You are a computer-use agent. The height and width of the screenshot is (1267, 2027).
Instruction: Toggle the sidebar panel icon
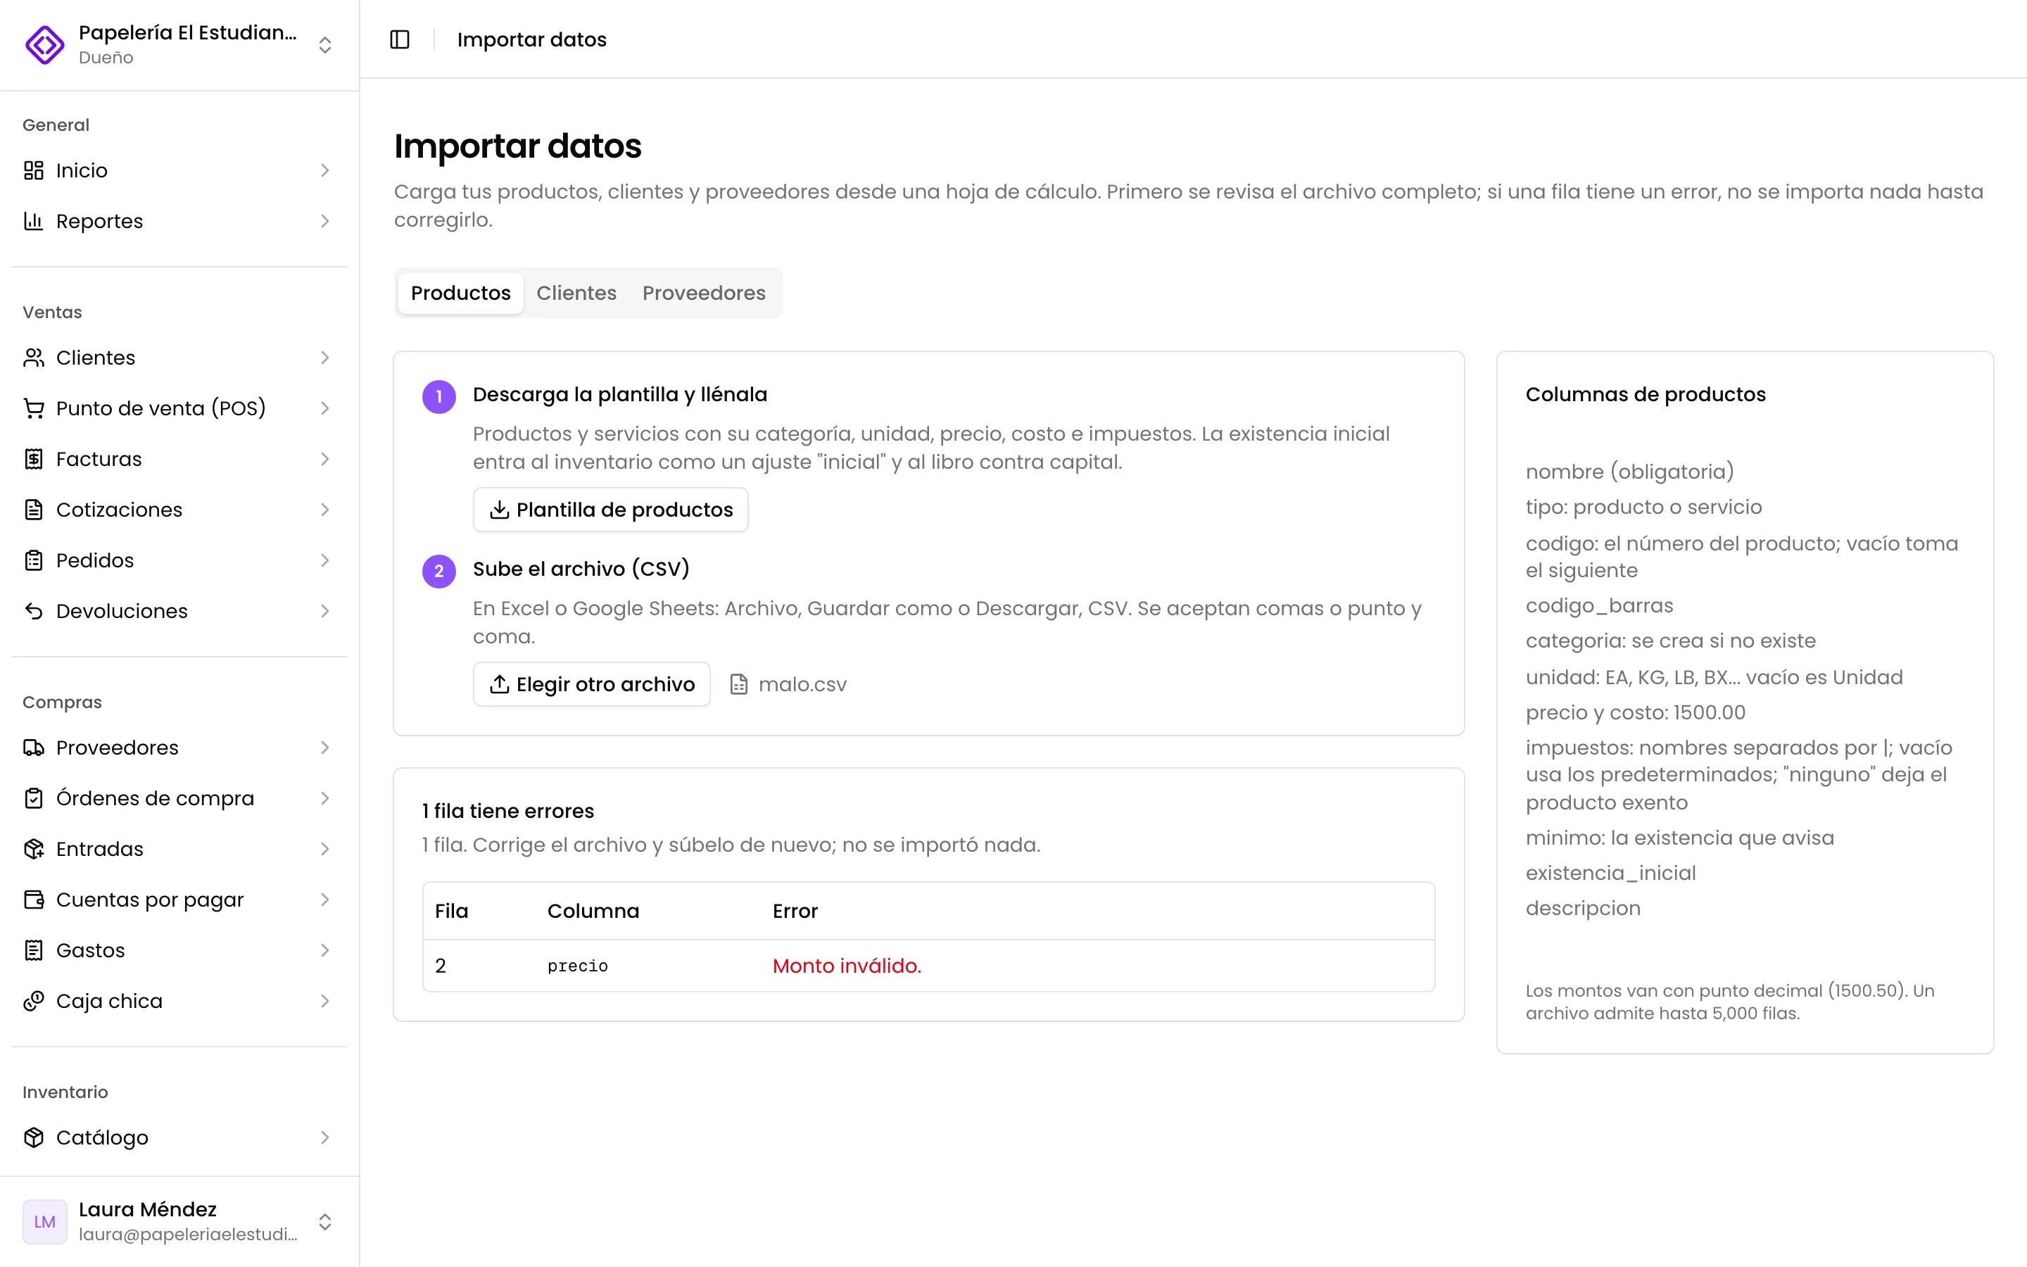[x=400, y=39]
